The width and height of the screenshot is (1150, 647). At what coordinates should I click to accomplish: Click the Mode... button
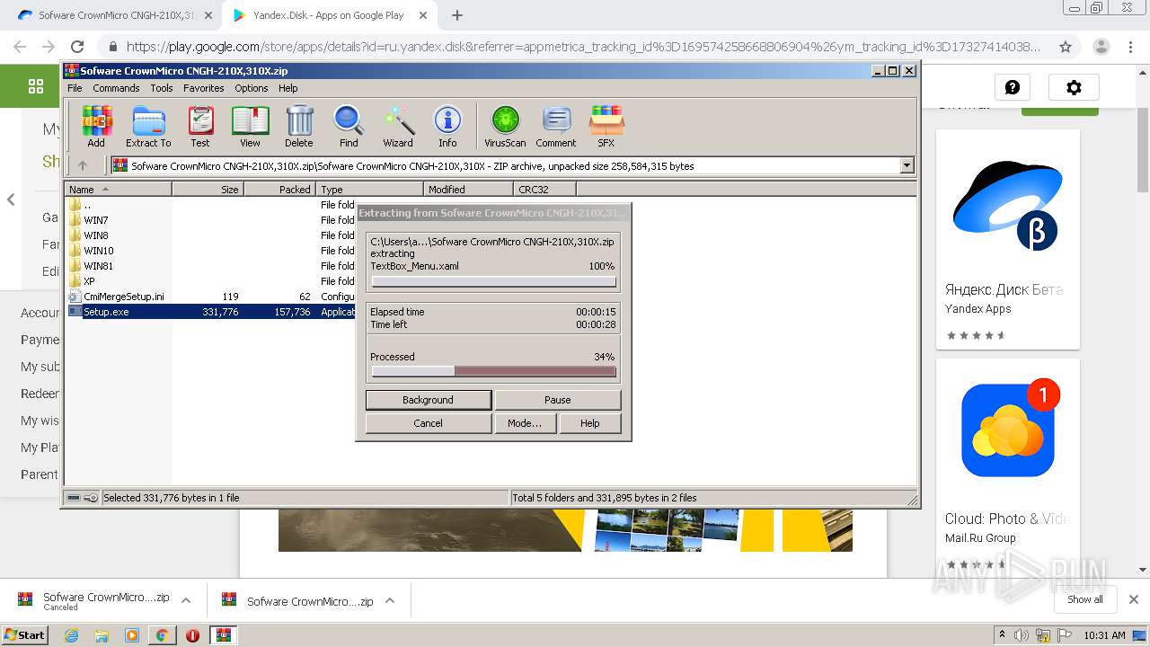tap(525, 423)
